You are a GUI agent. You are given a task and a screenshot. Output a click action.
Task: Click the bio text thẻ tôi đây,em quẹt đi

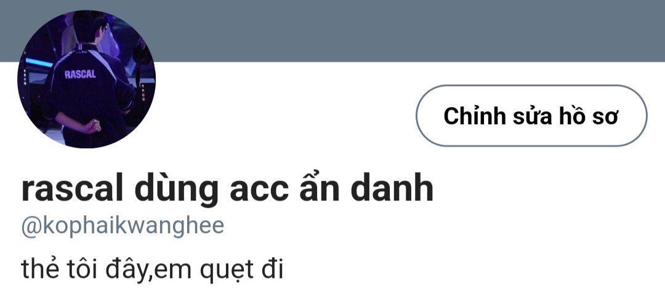[x=152, y=269]
